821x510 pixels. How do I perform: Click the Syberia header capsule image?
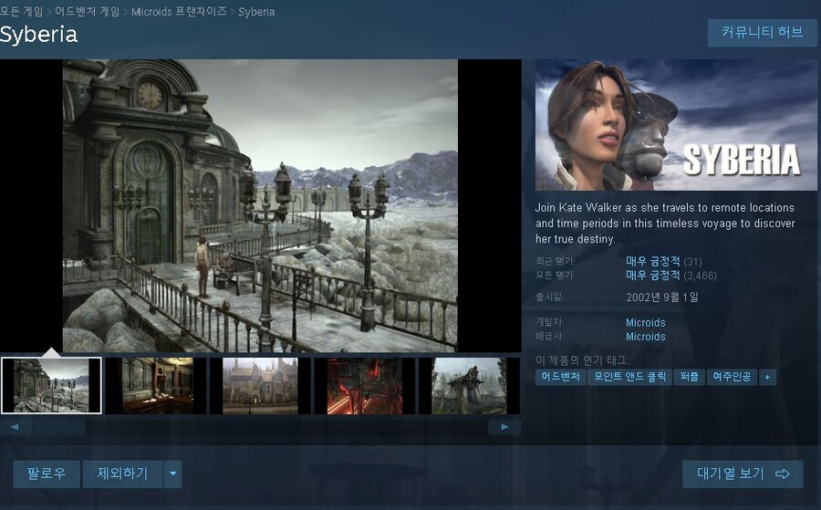(x=675, y=125)
